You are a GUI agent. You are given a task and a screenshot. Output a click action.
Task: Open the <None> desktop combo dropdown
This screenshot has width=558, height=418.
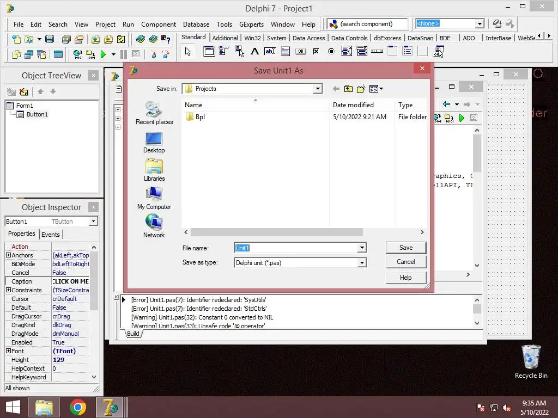point(480,24)
